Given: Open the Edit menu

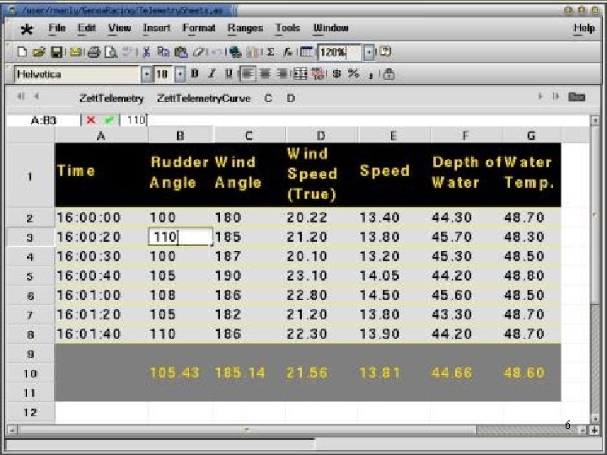Looking at the screenshot, I should (86, 29).
